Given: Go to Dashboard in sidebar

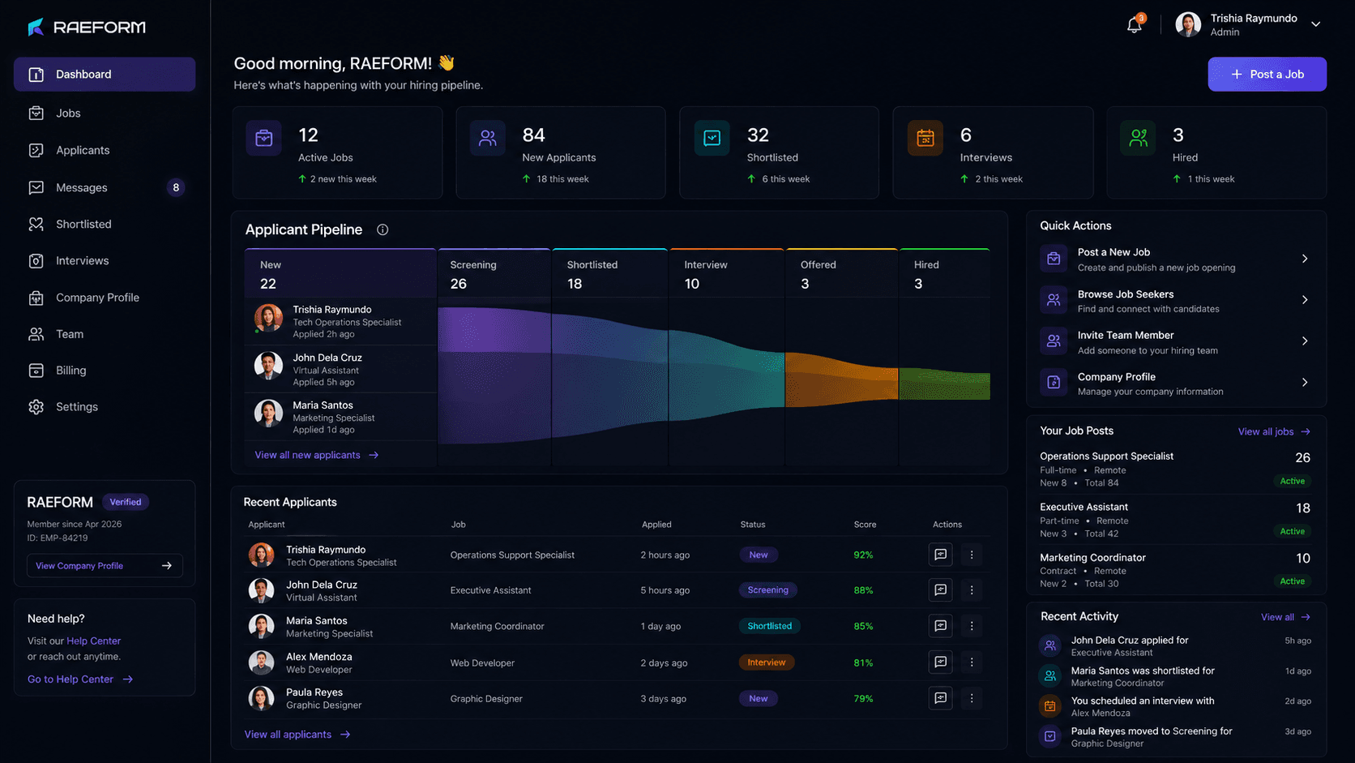Looking at the screenshot, I should click(105, 74).
